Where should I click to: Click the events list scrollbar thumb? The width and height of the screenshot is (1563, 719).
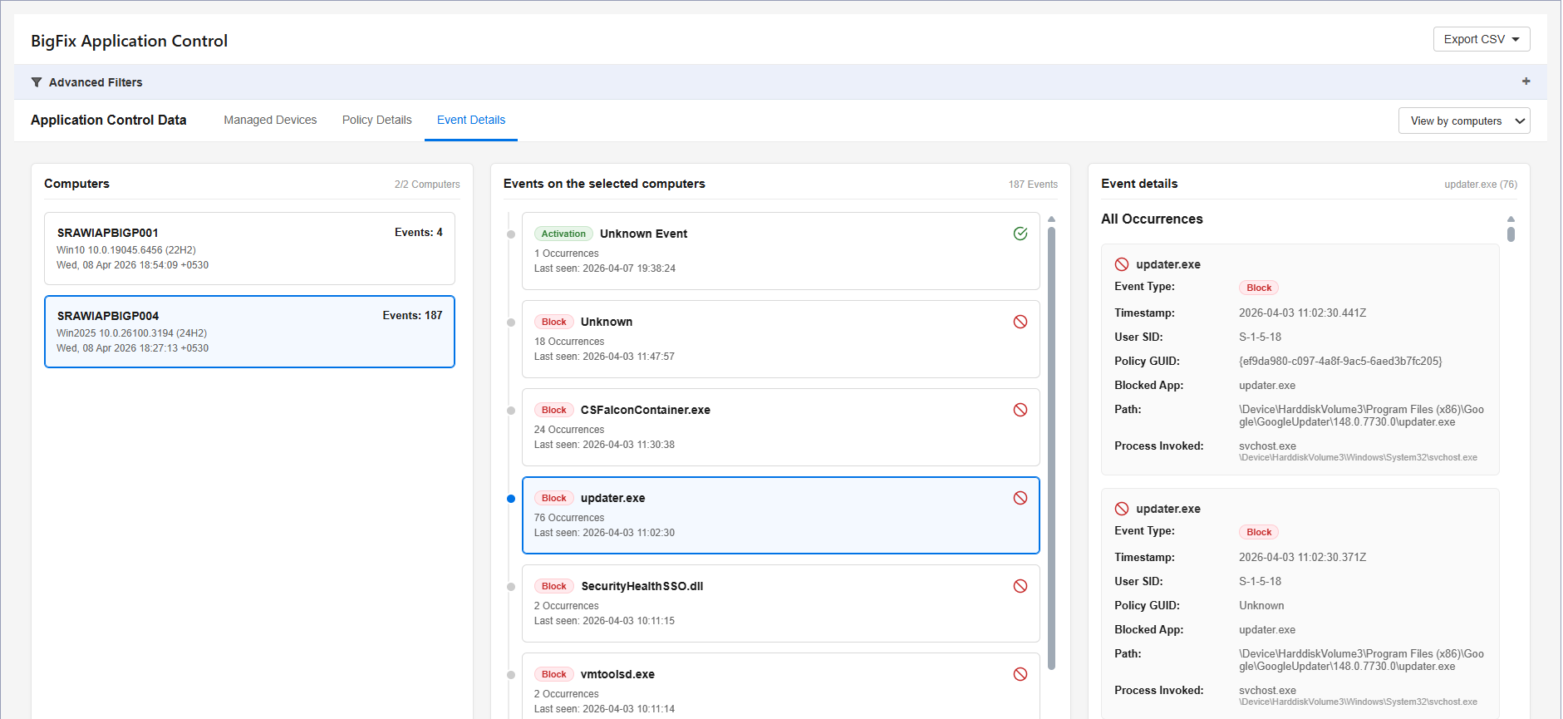tap(1051, 449)
